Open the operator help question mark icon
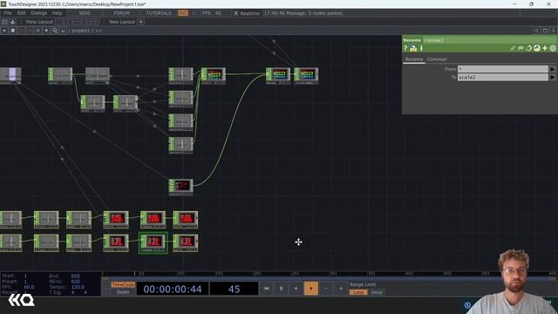This screenshot has width=558, height=314. coord(405,48)
